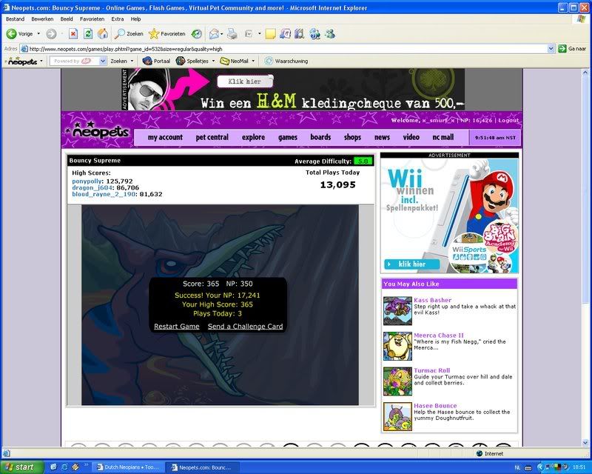
Task: Click the Windows start button
Action: tap(21, 467)
